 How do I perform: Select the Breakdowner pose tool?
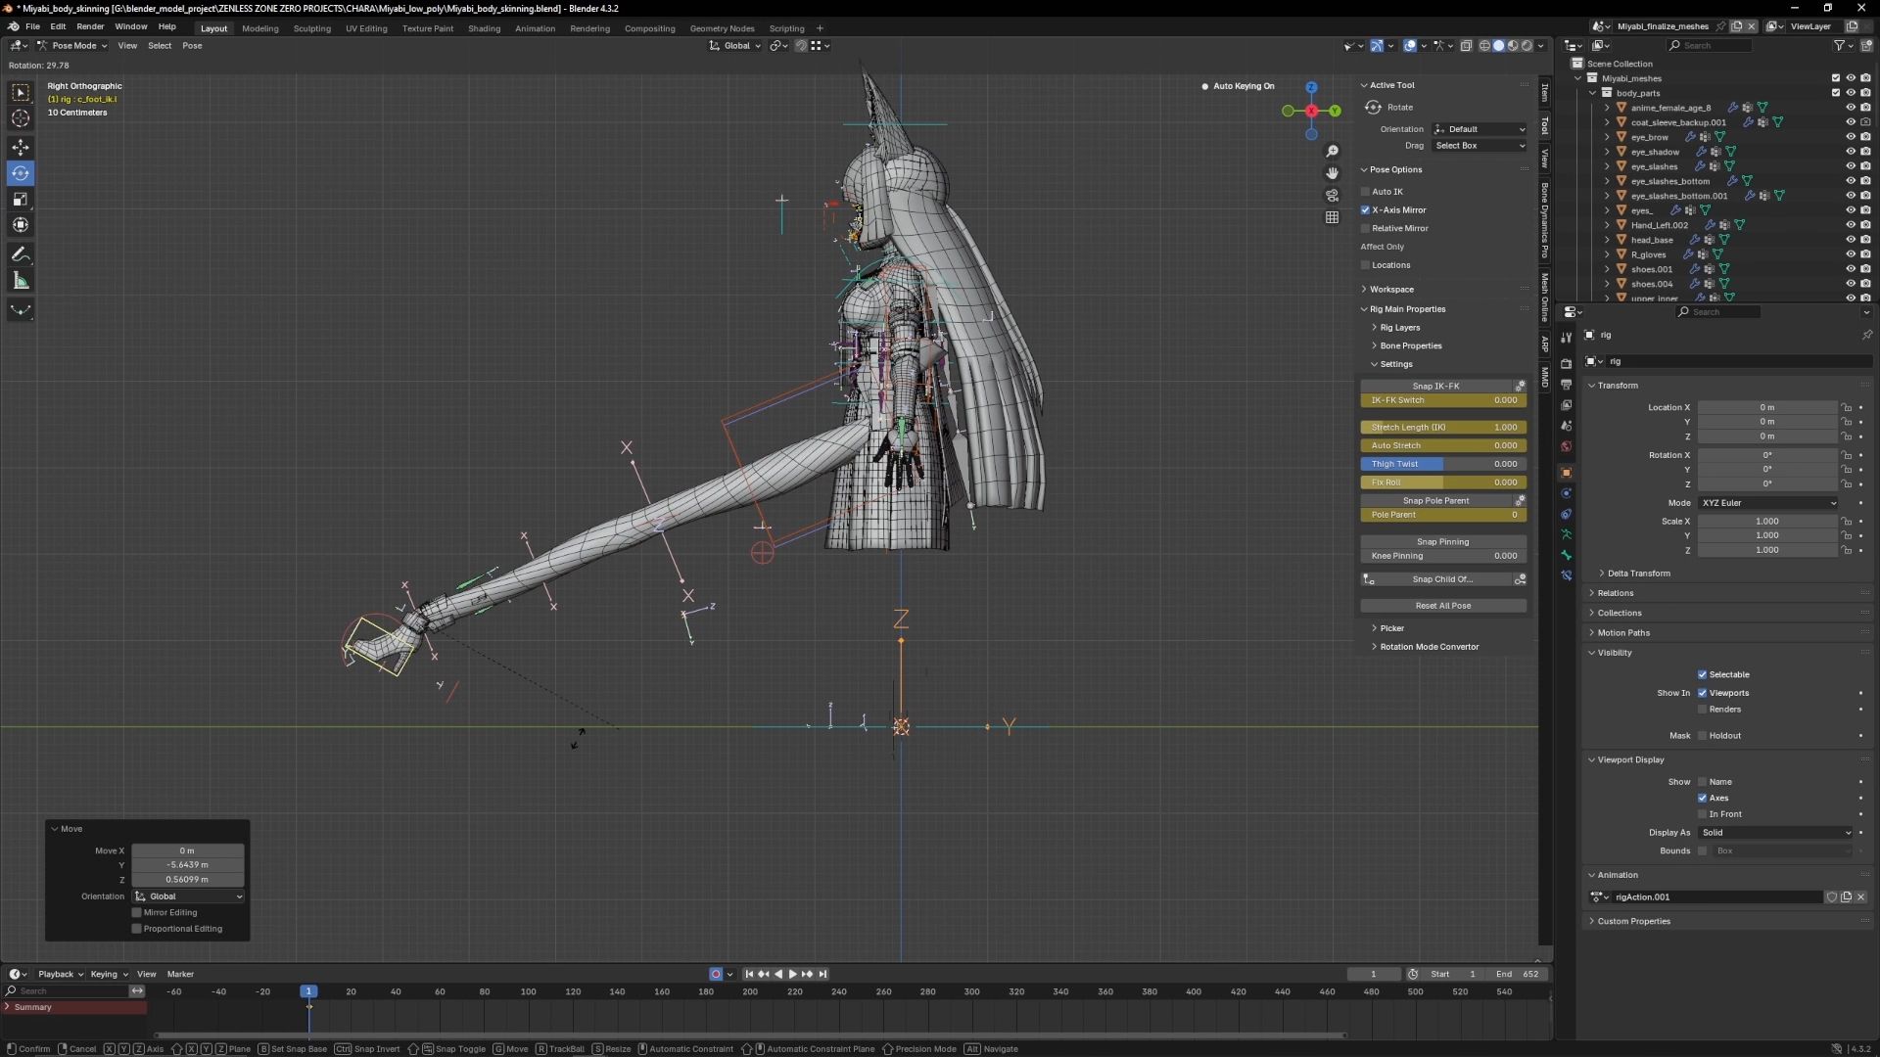coord(21,310)
